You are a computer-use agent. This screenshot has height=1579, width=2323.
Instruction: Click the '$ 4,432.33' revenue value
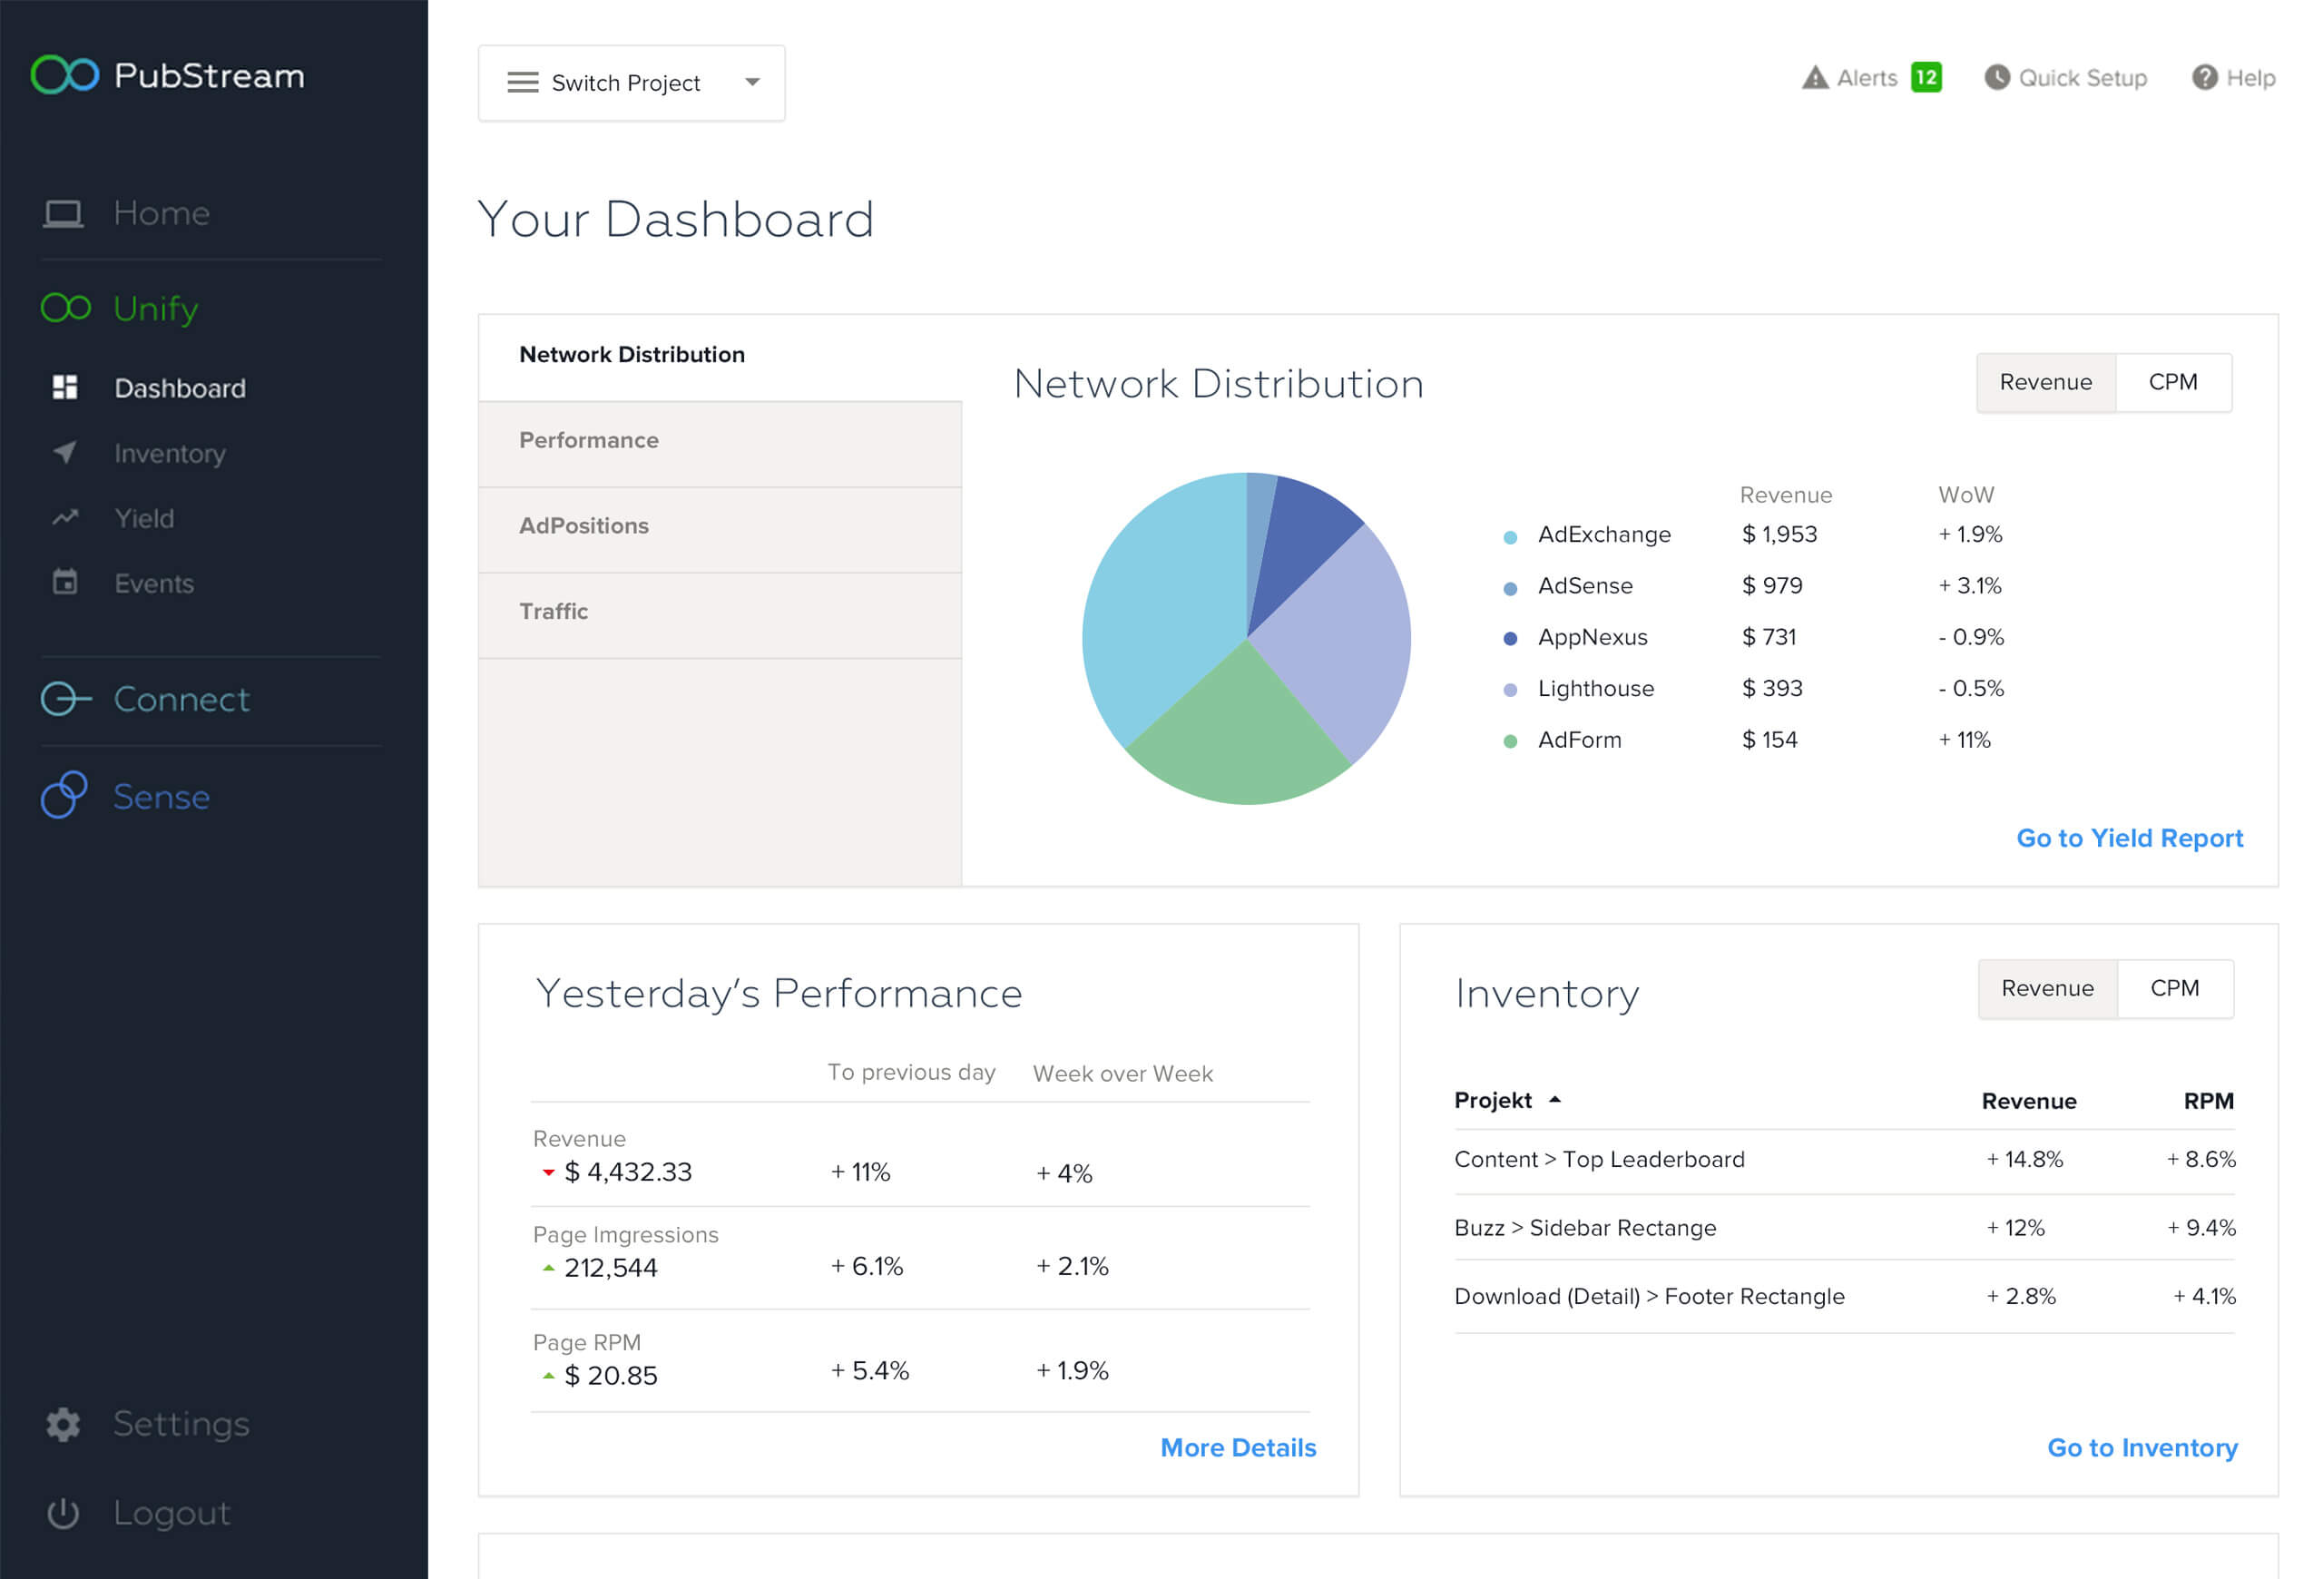[628, 1172]
